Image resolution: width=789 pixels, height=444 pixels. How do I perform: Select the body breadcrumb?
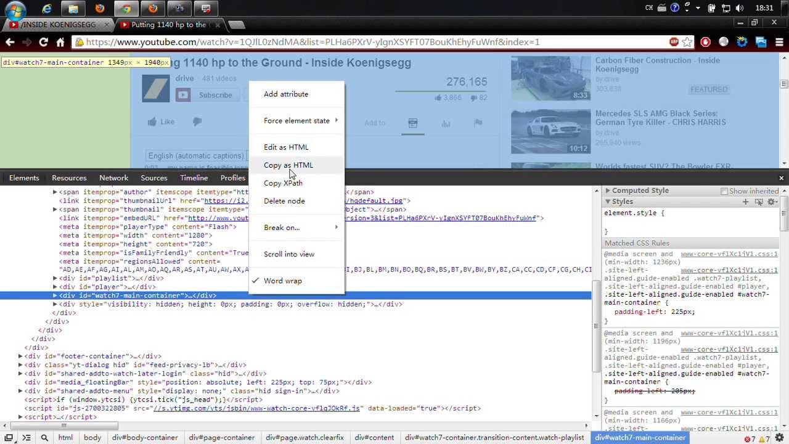(x=92, y=438)
